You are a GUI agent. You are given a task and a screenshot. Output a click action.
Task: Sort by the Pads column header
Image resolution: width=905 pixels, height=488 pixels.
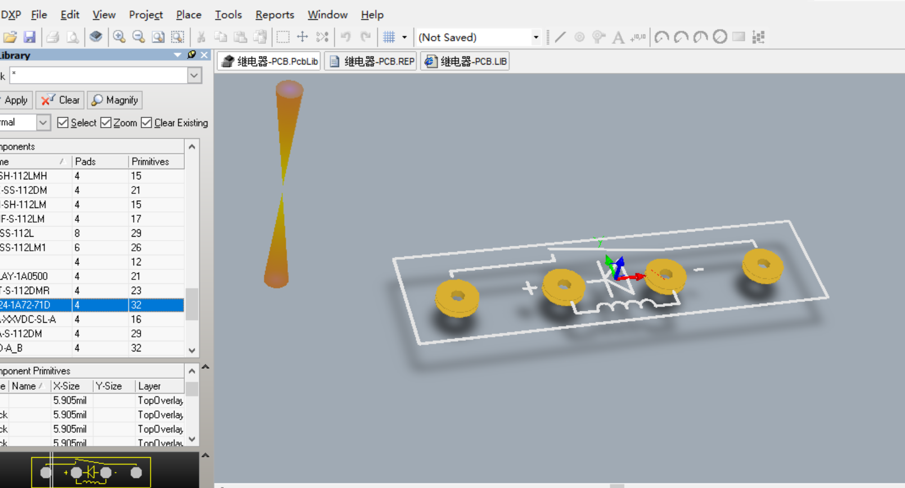(100, 161)
